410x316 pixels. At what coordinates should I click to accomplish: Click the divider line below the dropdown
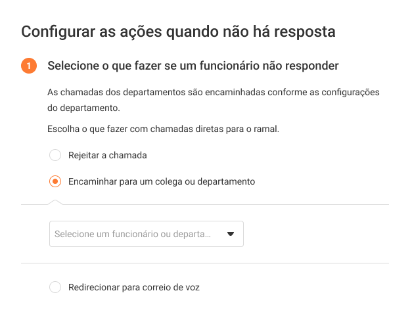tap(205, 263)
